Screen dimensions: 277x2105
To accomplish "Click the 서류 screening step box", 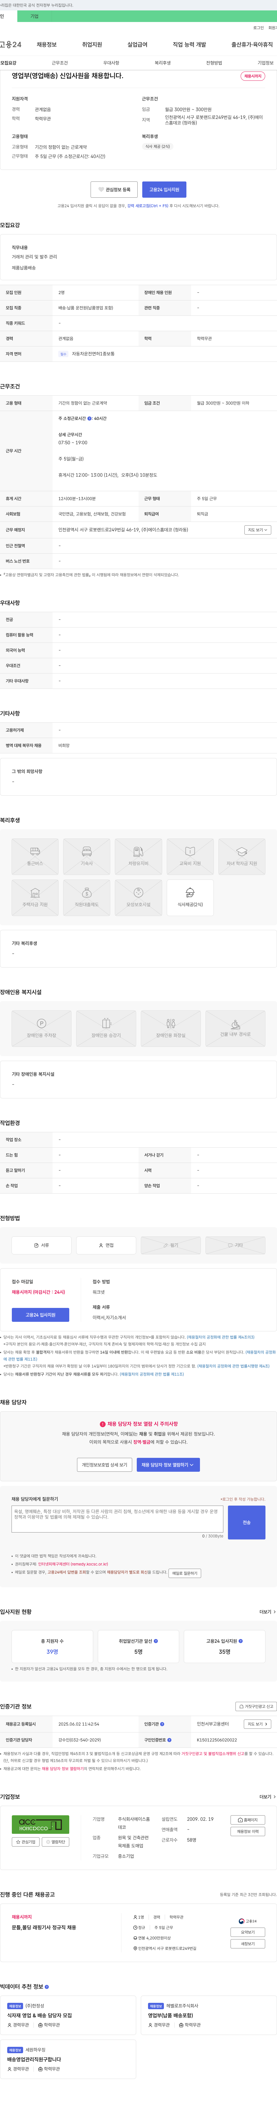I will [x=42, y=1245].
